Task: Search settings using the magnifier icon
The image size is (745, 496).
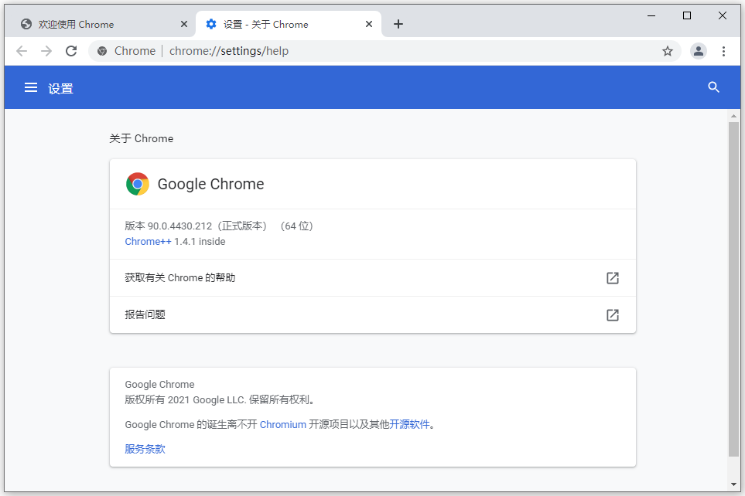Action: pos(713,87)
